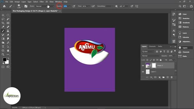Select the Shape 2 layer mask thumbnail
Screen dimensions: 194x109
point(154,65)
